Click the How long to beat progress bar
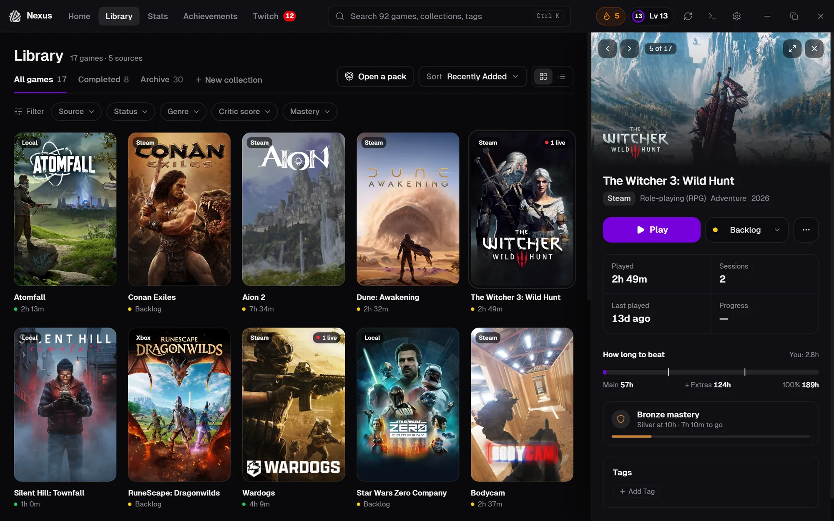 pos(711,372)
